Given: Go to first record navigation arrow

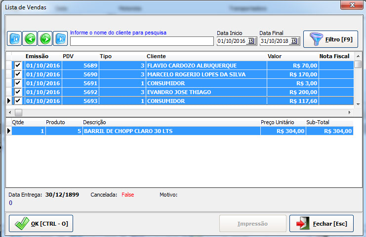Looking at the screenshot, I should (x=14, y=38).
